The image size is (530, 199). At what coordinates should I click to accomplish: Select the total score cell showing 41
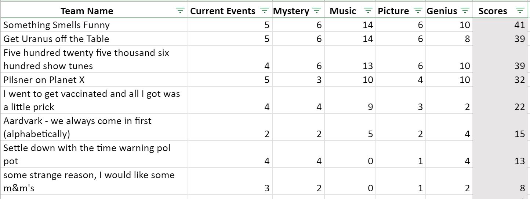519,25
